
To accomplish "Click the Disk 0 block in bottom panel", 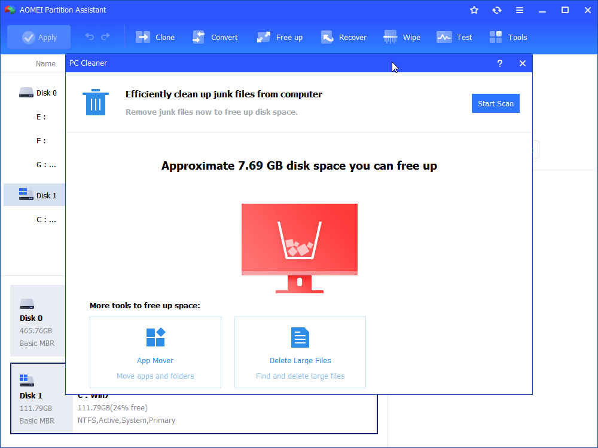I will [x=37, y=321].
